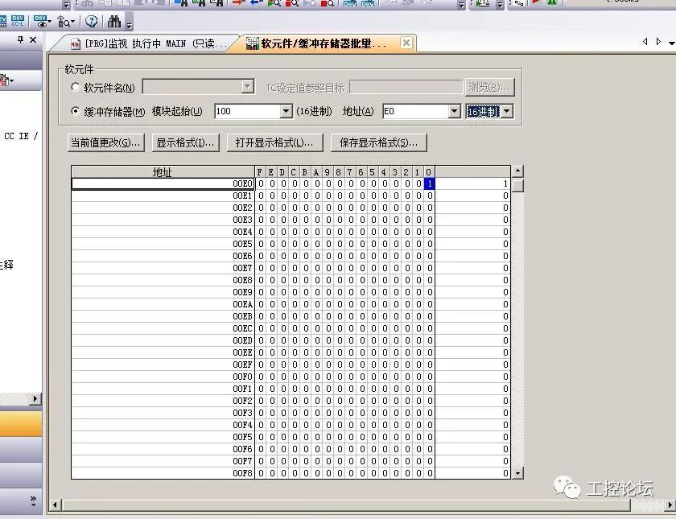
Task: Click the 打开显示格式(L)... button
Action: tap(274, 142)
